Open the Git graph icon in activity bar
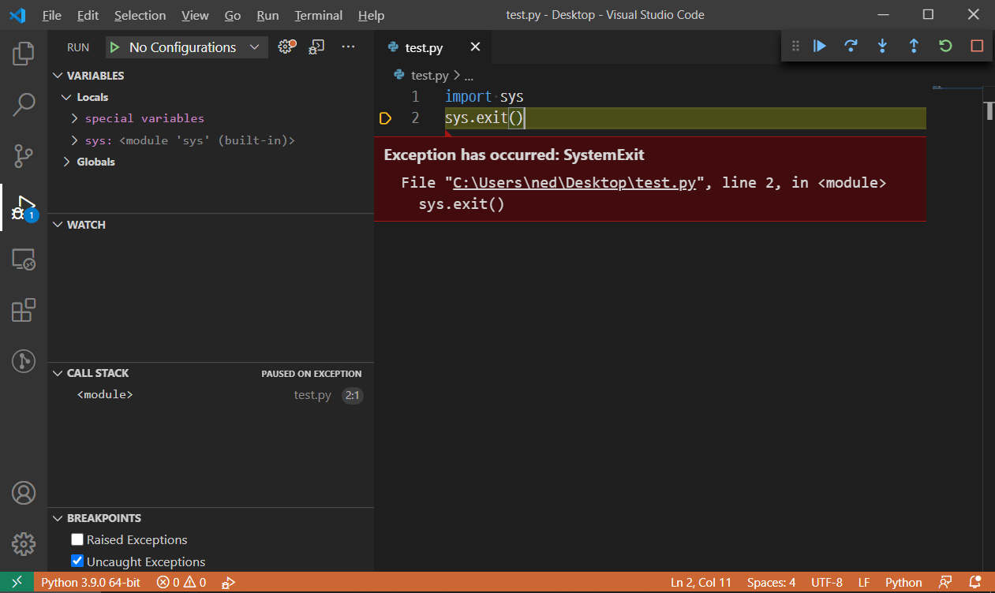The image size is (995, 593). click(x=24, y=361)
